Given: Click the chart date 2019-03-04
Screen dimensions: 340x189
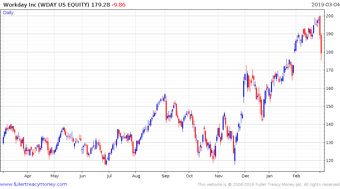Looking at the screenshot, I should [x=325, y=5].
